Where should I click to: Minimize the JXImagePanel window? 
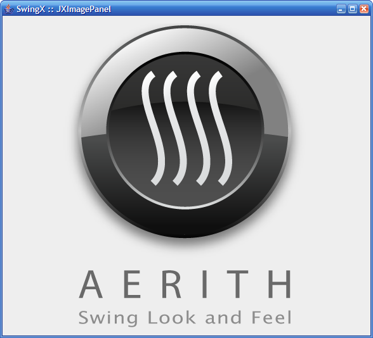click(341, 9)
